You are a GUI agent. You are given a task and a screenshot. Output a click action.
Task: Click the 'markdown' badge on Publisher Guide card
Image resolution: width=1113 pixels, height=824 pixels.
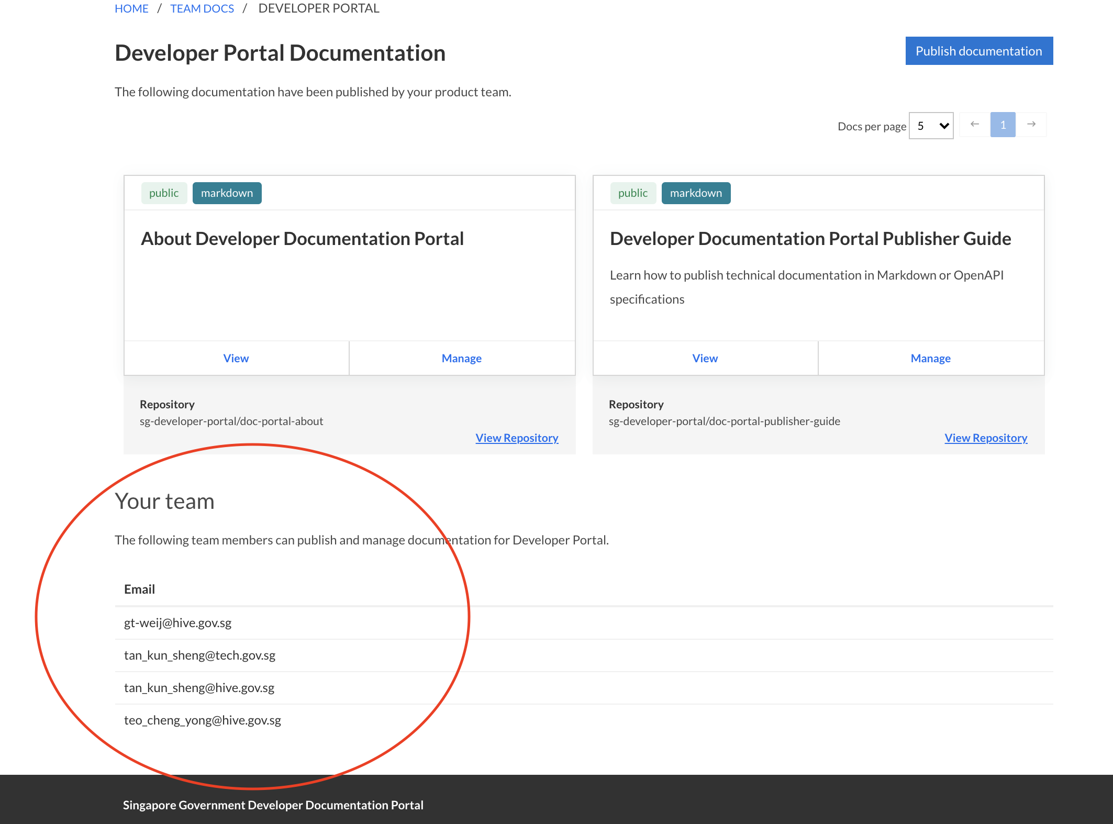696,193
